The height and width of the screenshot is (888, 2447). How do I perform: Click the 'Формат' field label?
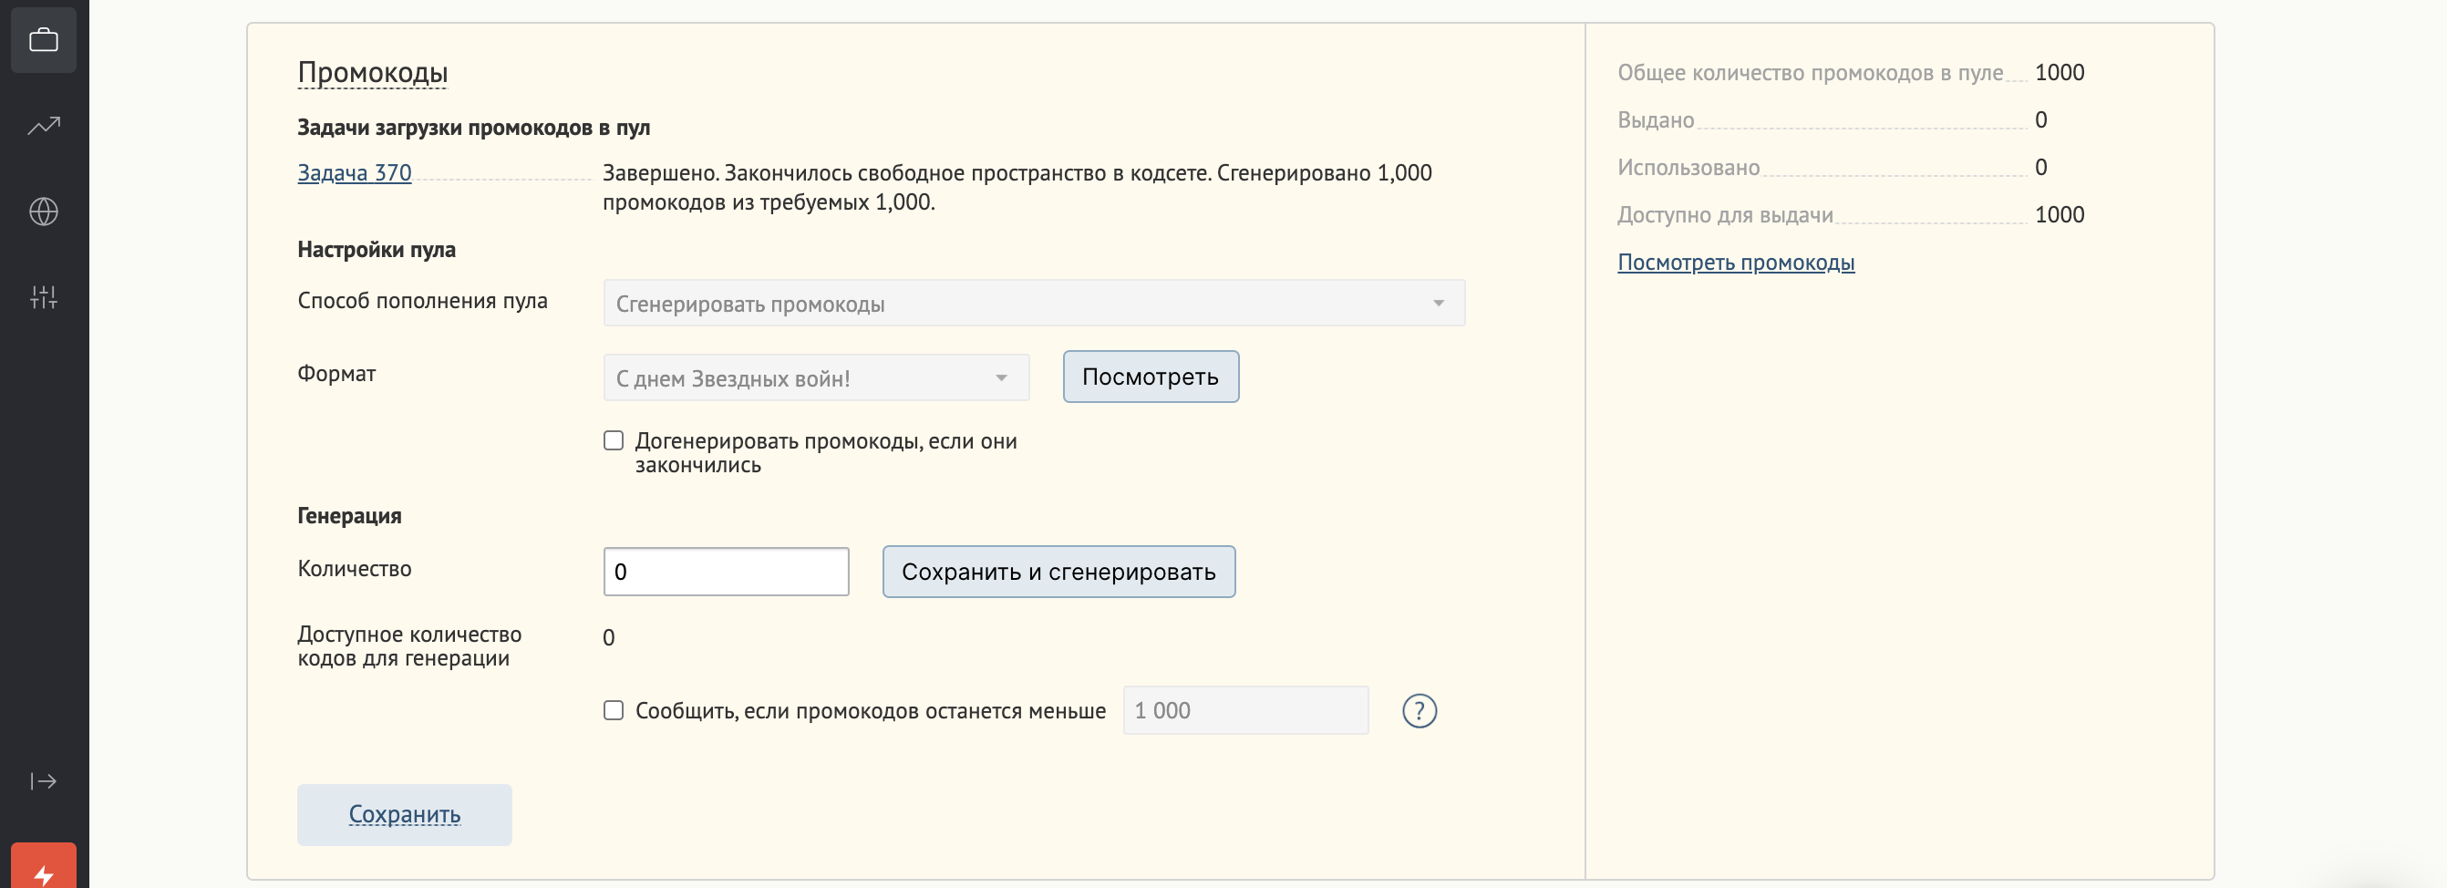pos(336,373)
